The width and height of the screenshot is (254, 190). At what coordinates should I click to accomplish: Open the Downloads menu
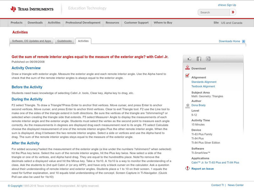click(x=35, y=23)
